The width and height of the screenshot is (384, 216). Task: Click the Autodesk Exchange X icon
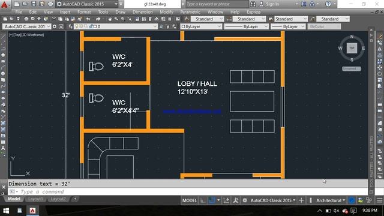point(304,4)
